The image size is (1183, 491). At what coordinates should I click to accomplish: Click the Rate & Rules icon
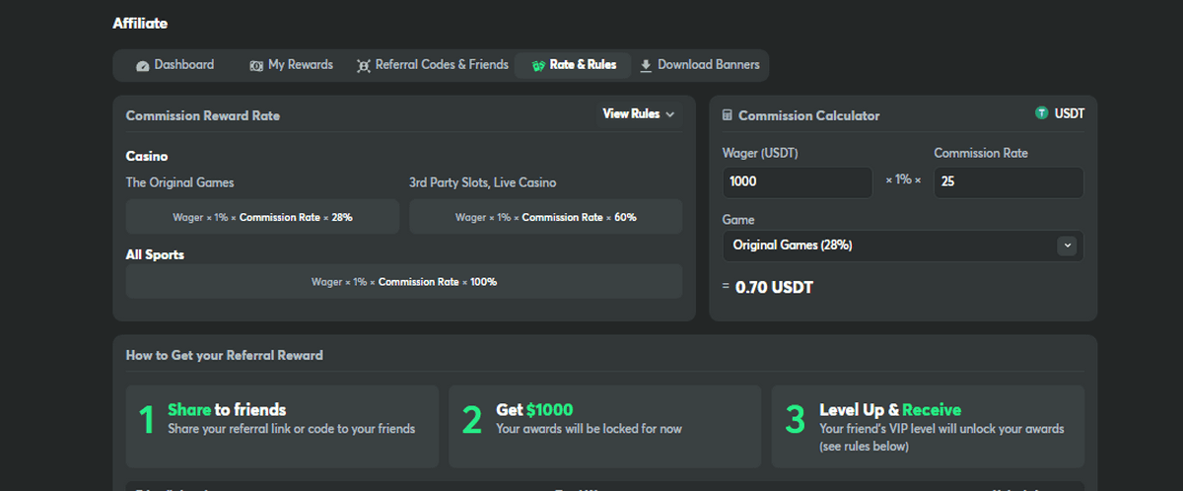click(x=537, y=66)
